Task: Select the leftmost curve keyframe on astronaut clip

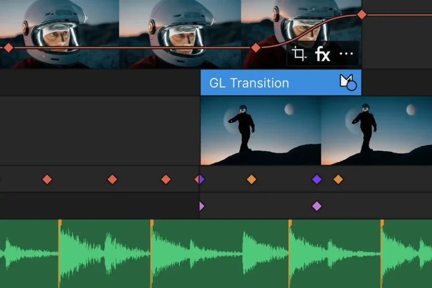Action: (9, 48)
